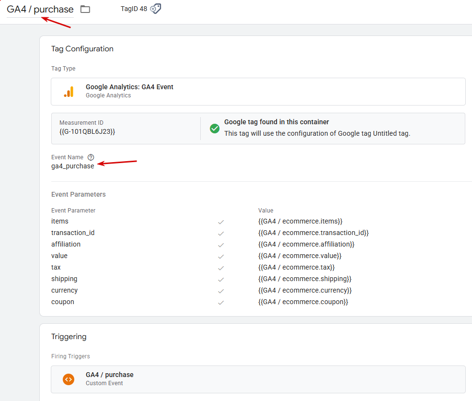Click the Tag Configuration section heading

point(82,49)
